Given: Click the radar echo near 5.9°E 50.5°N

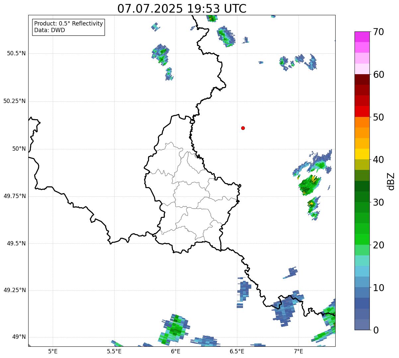Looking at the screenshot, I should pos(161,54).
